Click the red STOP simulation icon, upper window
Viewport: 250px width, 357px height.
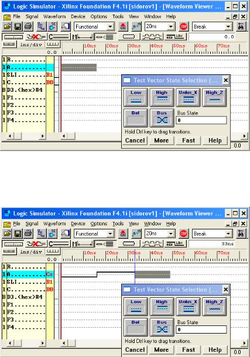click(183, 27)
